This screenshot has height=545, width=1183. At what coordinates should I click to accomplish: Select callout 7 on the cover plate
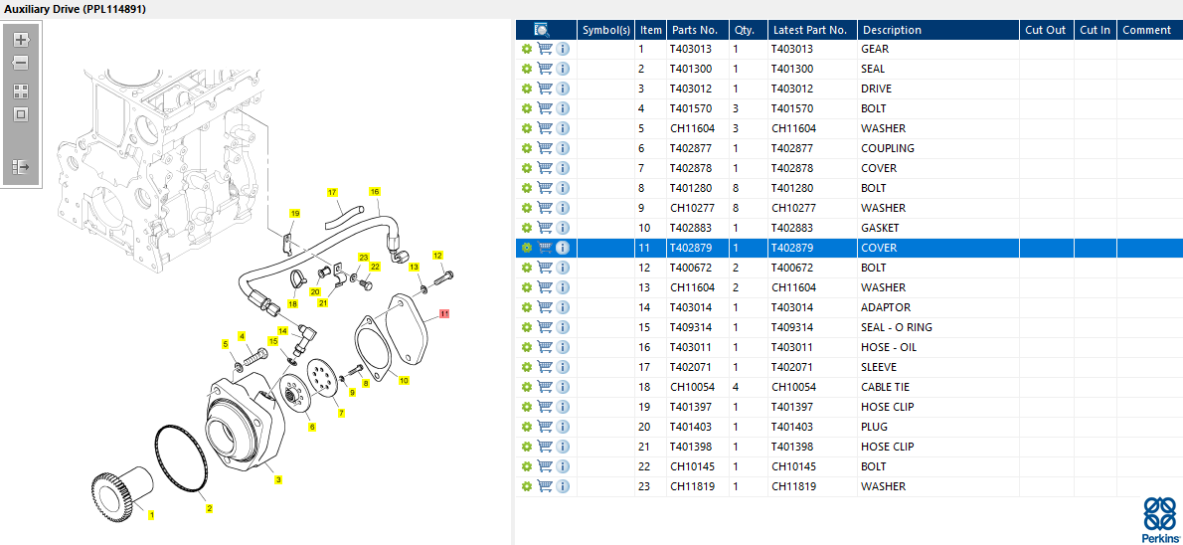click(341, 413)
